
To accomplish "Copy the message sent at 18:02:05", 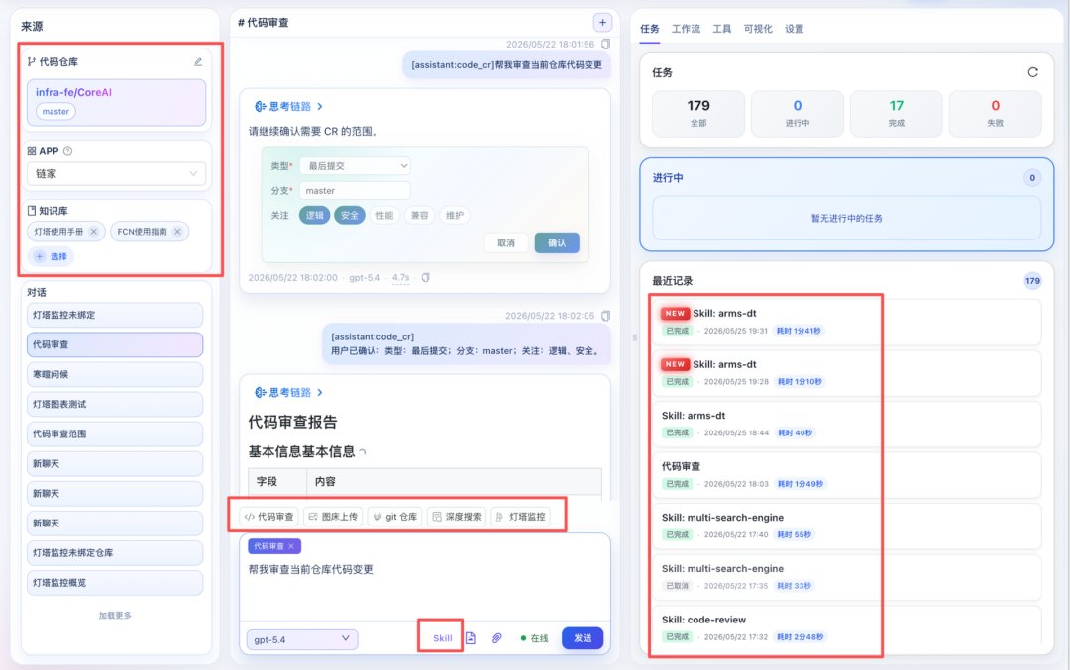I will coord(606,316).
